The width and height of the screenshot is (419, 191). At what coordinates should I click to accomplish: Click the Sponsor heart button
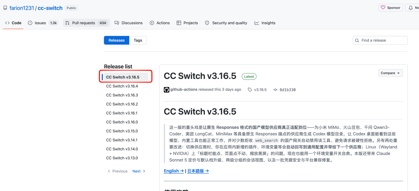391,8
